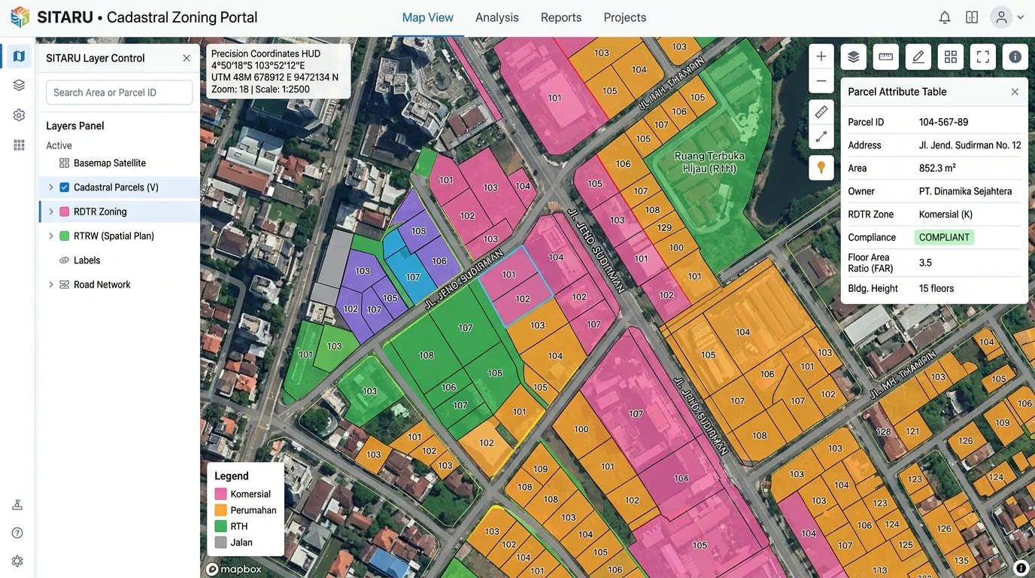Select the orange location pin tool
The height and width of the screenshot is (578, 1035).
[x=821, y=167]
